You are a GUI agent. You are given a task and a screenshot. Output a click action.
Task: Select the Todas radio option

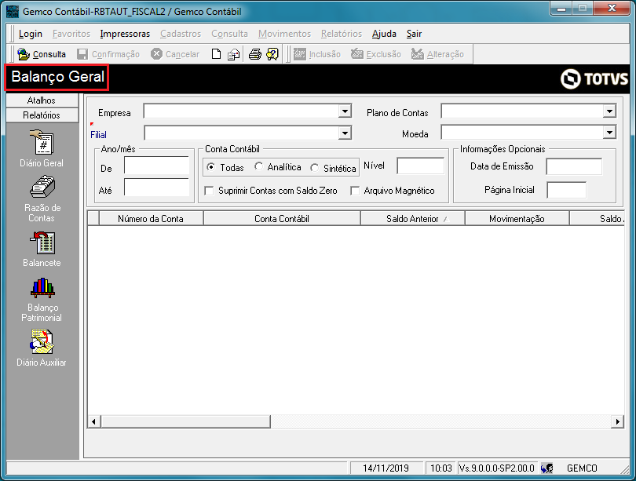210,167
